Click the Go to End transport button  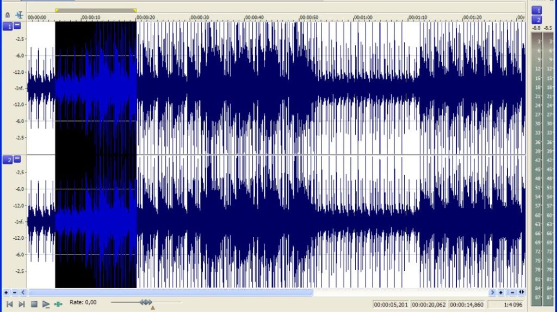[21, 304]
